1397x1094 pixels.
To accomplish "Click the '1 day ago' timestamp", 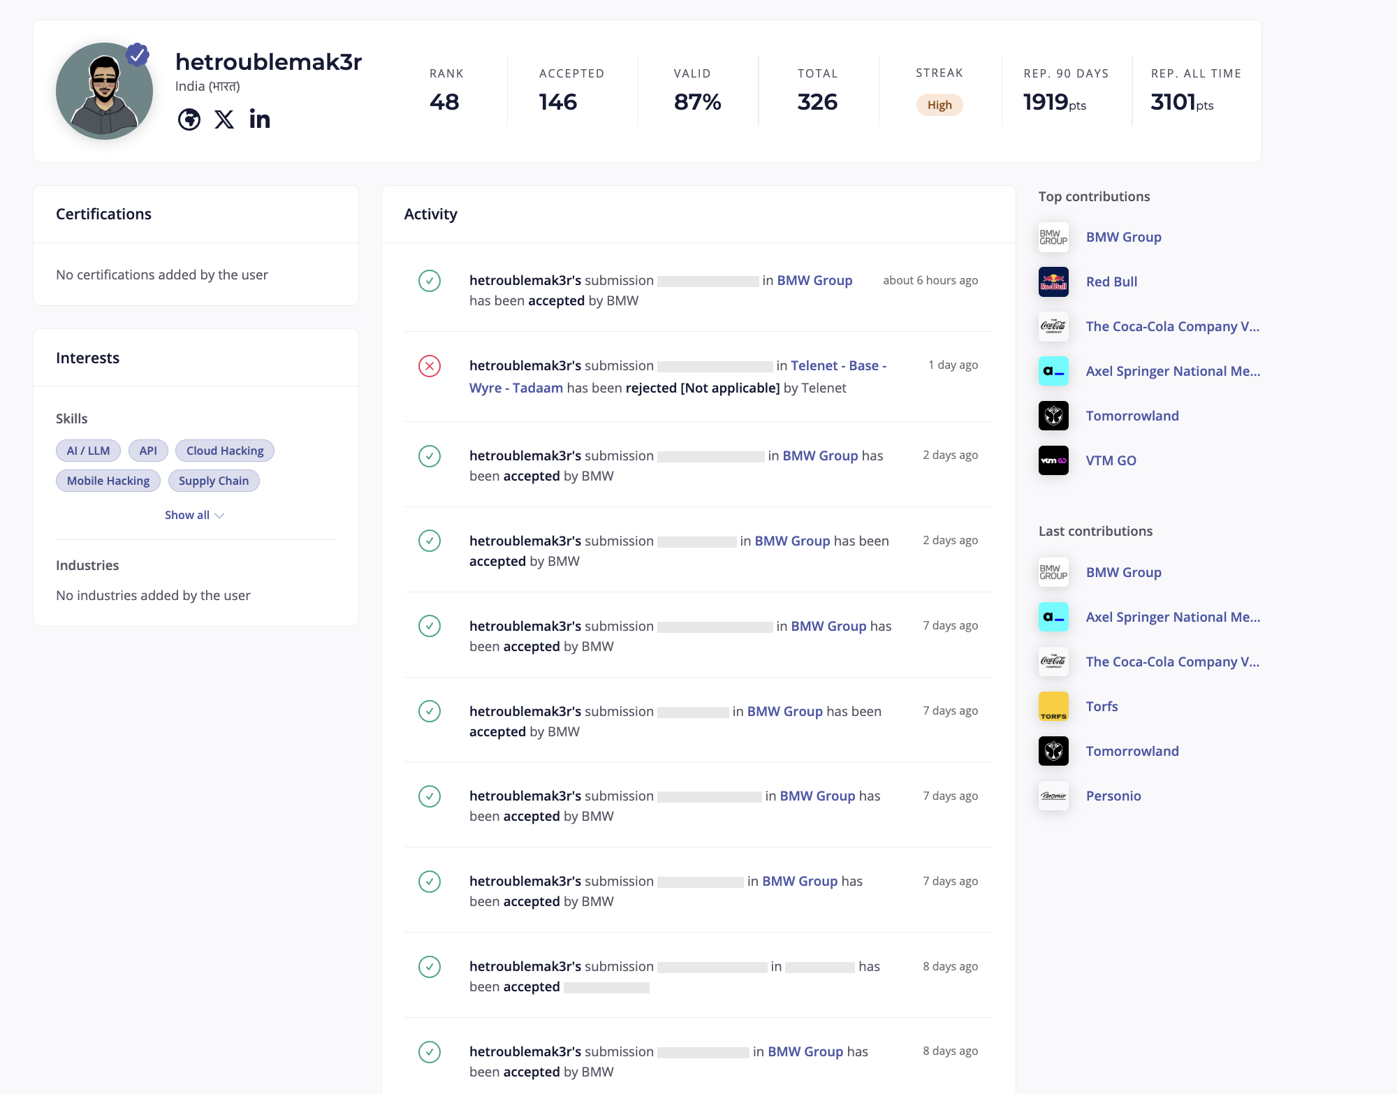I will click(x=953, y=365).
